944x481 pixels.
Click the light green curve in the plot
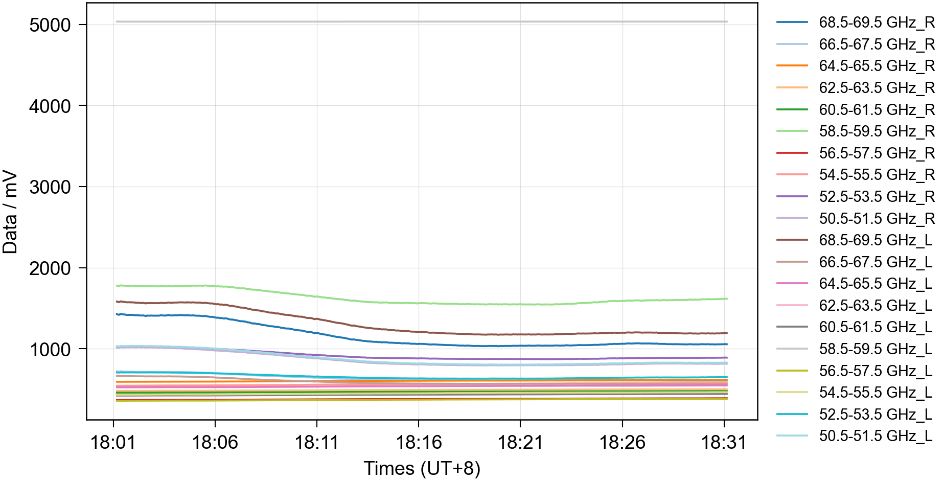[419, 303]
